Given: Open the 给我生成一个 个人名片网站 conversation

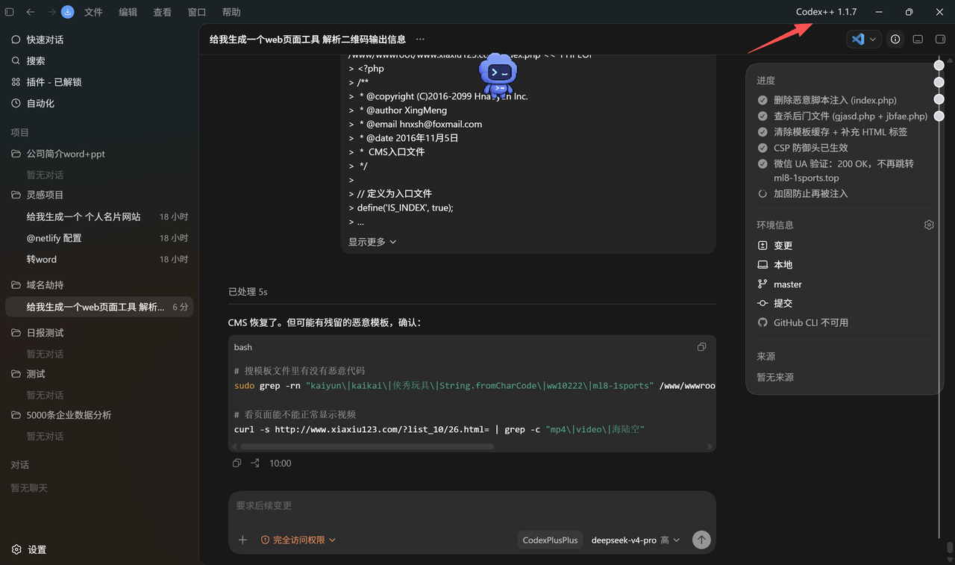Looking at the screenshot, I should tap(99, 216).
